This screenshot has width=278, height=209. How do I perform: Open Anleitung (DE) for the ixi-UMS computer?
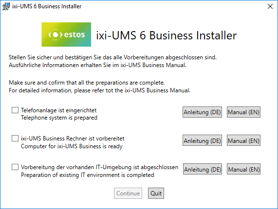coord(202,140)
